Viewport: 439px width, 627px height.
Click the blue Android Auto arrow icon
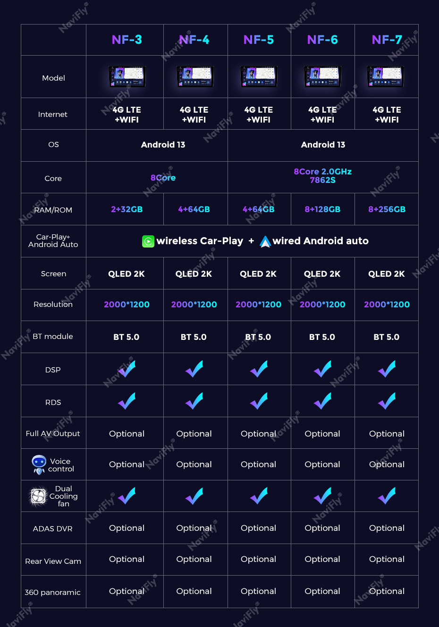pyautogui.click(x=265, y=241)
